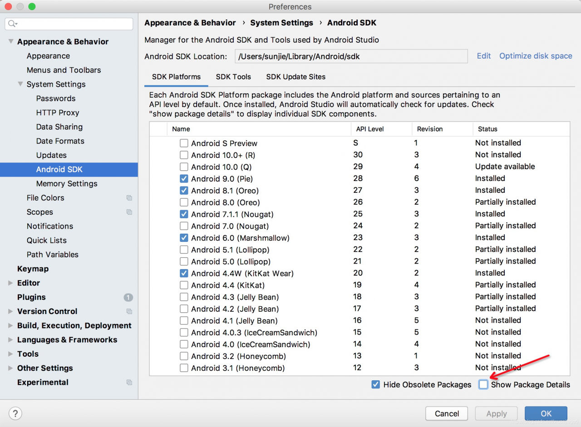This screenshot has width=581, height=427.
Task: Click the Apply button
Action: pos(496,413)
